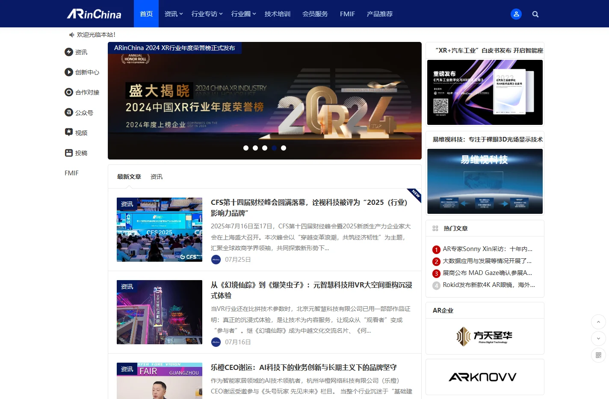The image size is (609, 399).
Task: Select the third carousel dot
Action: [265, 148]
